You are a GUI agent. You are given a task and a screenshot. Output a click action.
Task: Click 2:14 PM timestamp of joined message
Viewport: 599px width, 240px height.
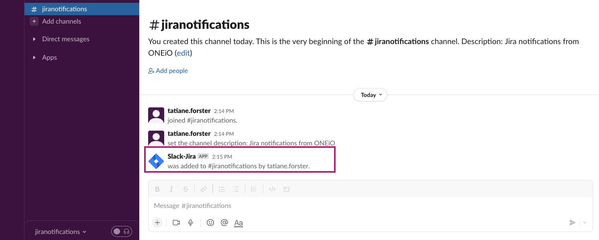pyautogui.click(x=224, y=111)
